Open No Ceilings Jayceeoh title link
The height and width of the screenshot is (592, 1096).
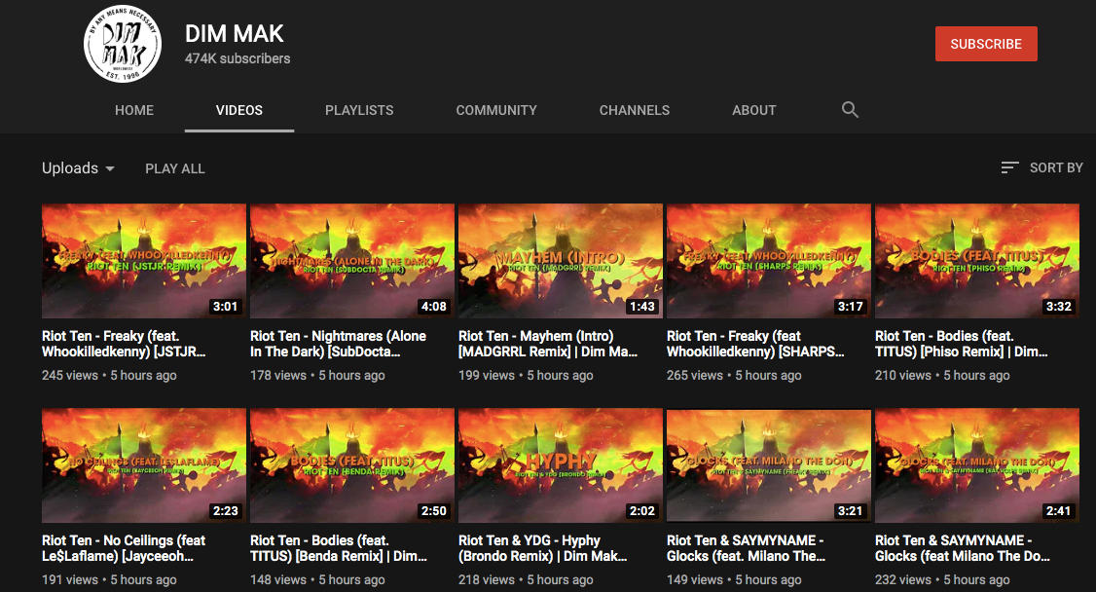pyautogui.click(x=124, y=548)
